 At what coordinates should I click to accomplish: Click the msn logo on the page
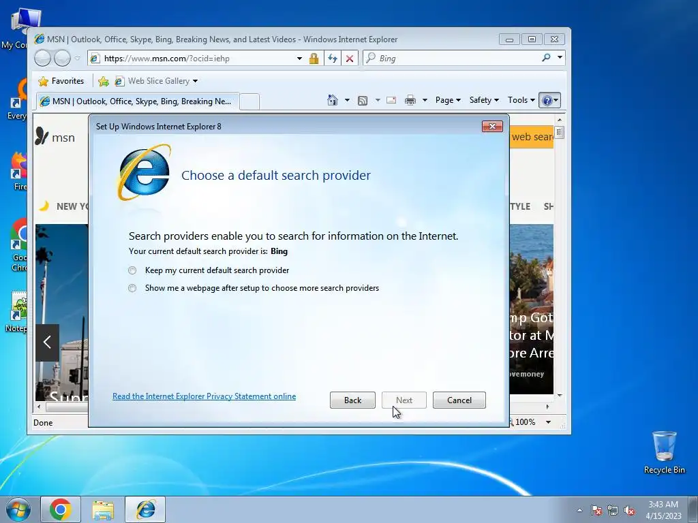(55, 137)
